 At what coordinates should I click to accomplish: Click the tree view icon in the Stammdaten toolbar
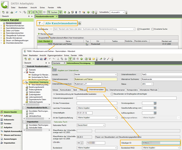pos(70,59)
